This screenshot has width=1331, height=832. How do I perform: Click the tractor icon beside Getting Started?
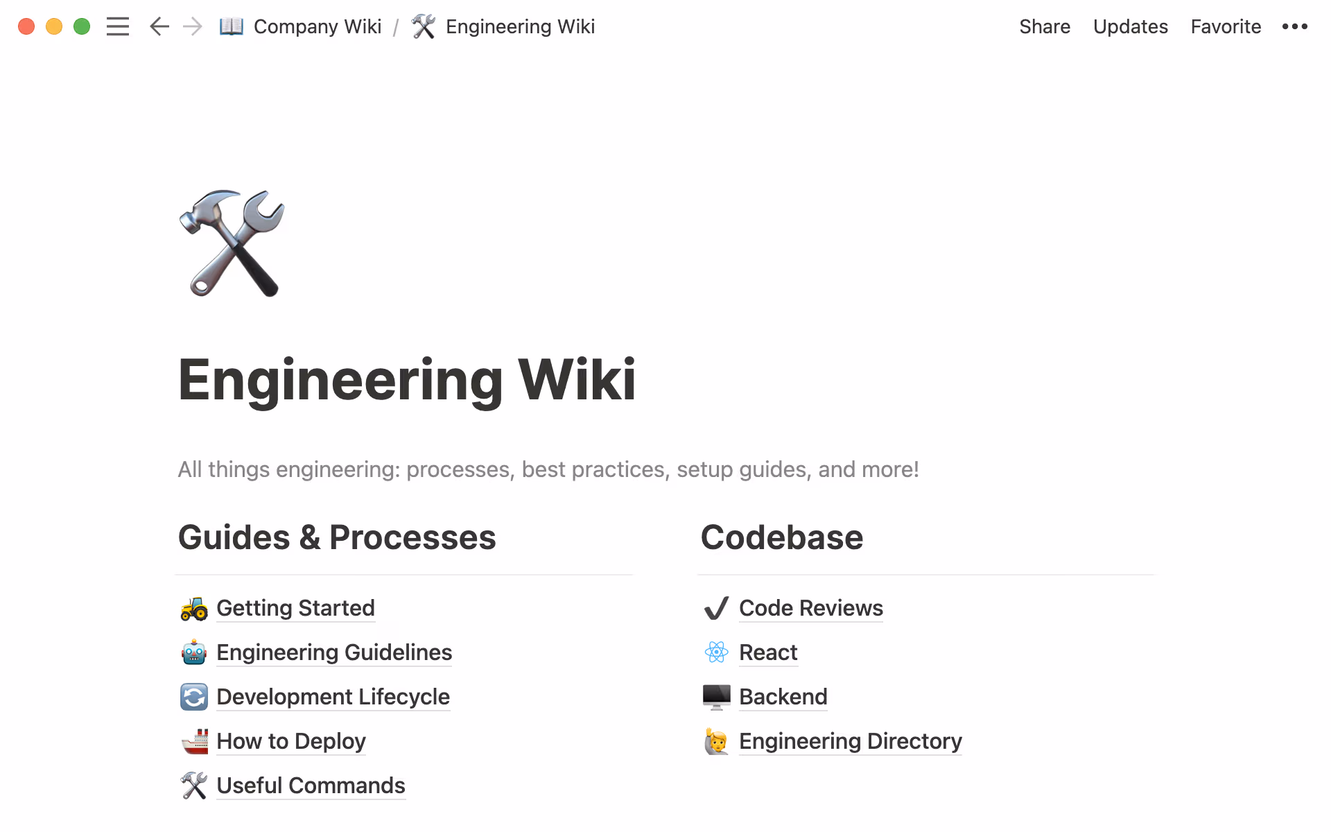[194, 608]
